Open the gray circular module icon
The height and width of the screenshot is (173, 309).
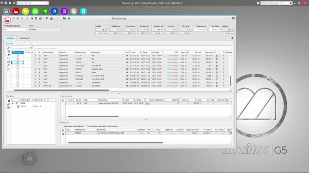[74, 11]
